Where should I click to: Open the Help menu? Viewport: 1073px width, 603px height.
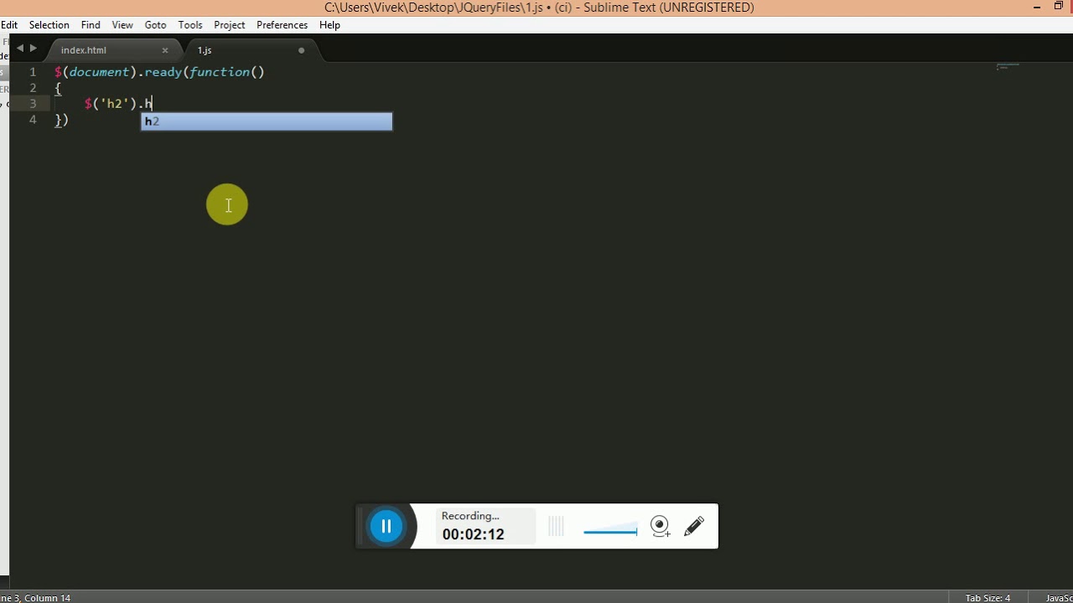tap(329, 25)
